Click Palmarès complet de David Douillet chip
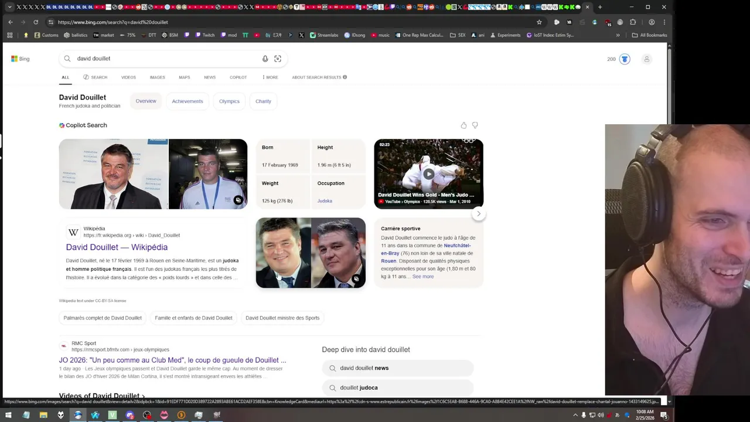The height and width of the screenshot is (422, 750). point(103,318)
